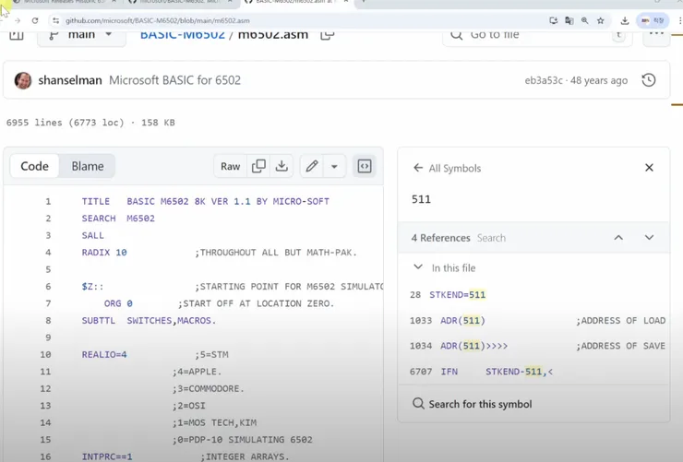Click SUBTTL keyword on line 8

click(x=99, y=321)
